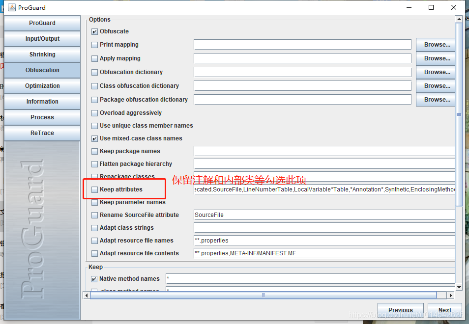
Task: Go to the Optimization tab
Action: pyautogui.click(x=42, y=86)
